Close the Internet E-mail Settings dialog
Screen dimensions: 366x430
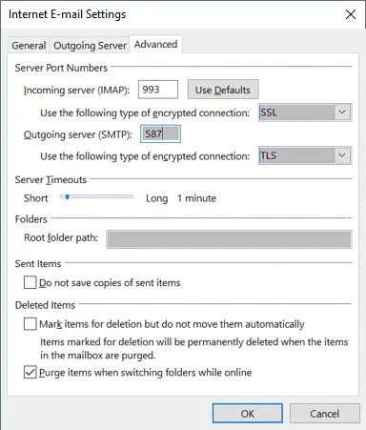[x=351, y=14]
